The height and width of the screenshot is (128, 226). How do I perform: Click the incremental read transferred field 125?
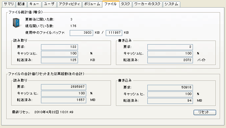point(59,60)
